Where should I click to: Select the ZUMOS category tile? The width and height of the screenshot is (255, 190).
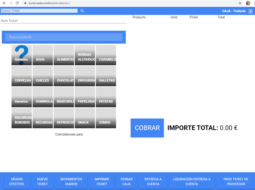point(106,118)
